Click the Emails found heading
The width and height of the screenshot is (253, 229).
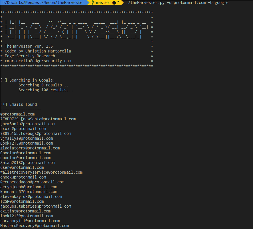[x=19, y=104]
